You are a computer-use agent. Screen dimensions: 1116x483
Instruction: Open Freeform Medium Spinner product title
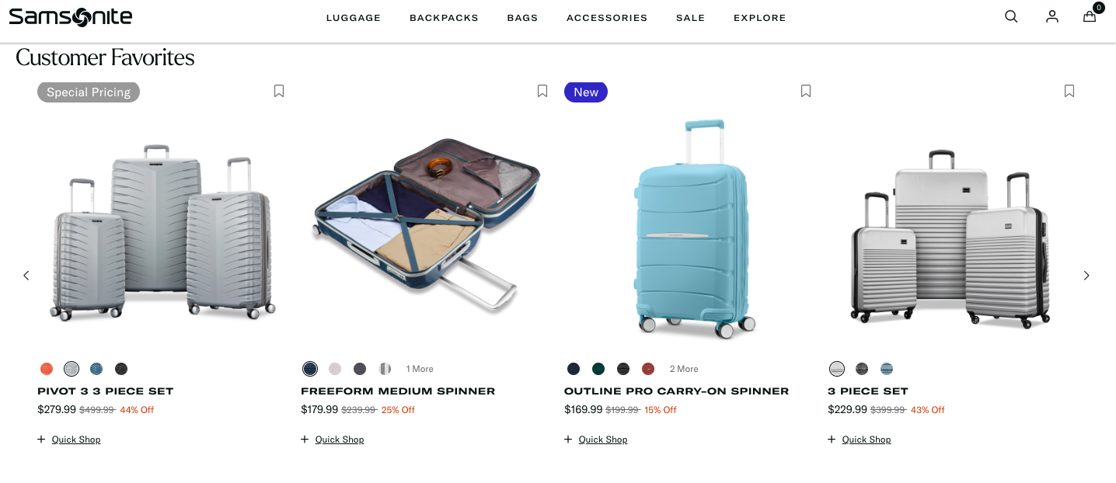click(398, 391)
